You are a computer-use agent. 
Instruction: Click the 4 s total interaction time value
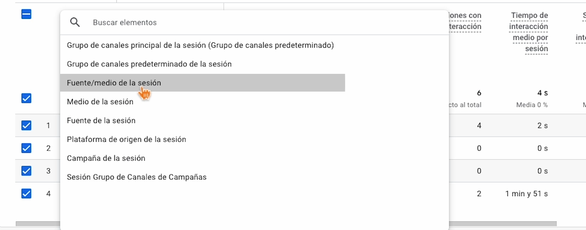click(542, 93)
